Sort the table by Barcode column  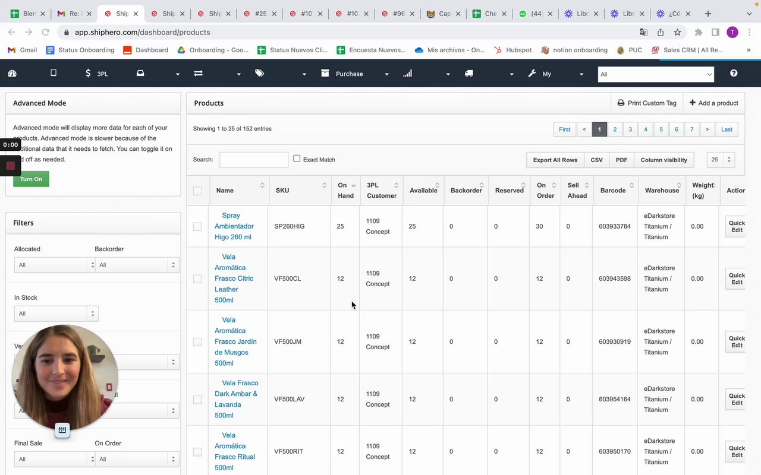point(615,191)
